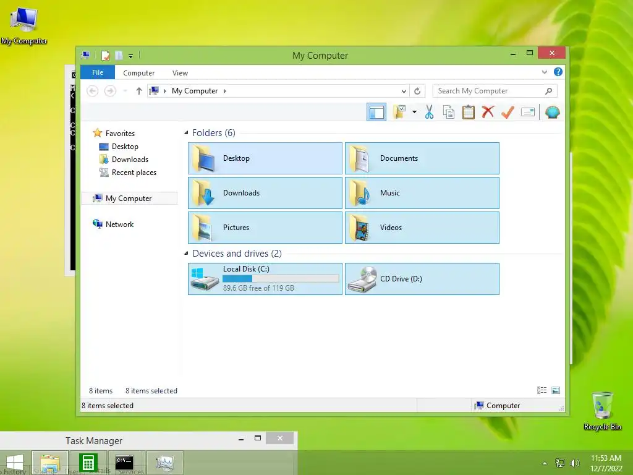The image size is (633, 475).
Task: Open the My Computer desktop shortcut icon
Action: tap(24, 25)
